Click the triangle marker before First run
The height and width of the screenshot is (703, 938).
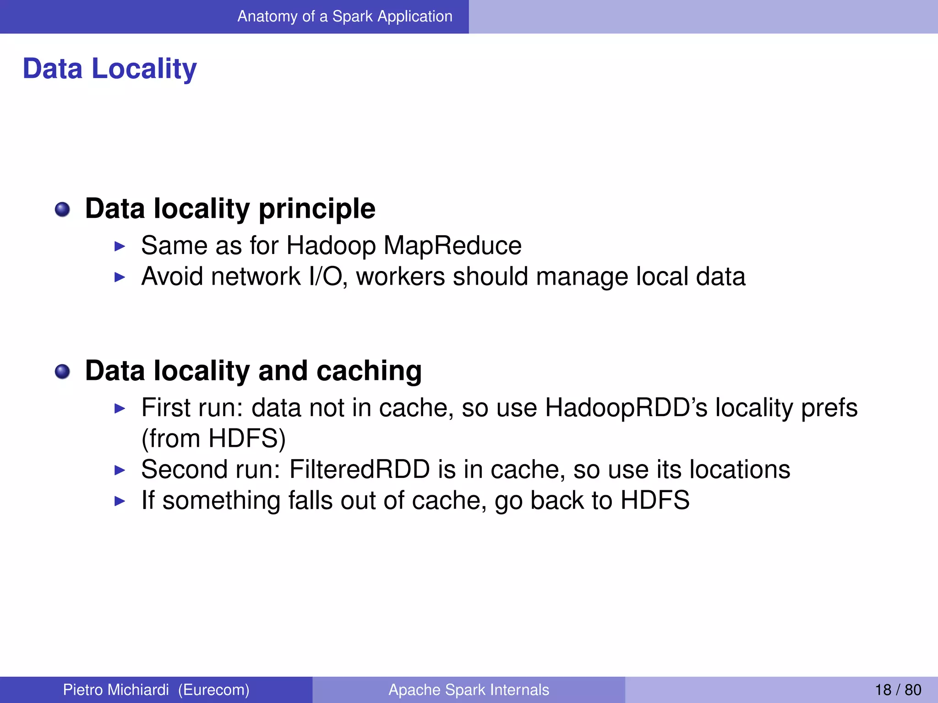[120, 408]
